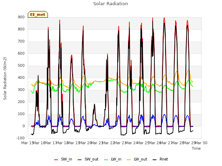Click the 600 y-axis tick label
The image size is (222, 166).
coord(21,54)
